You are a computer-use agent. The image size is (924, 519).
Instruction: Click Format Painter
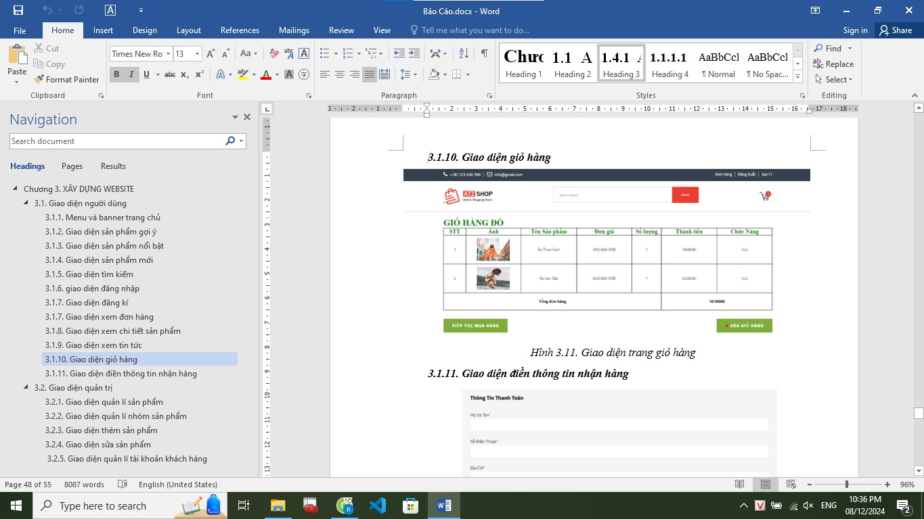point(66,80)
